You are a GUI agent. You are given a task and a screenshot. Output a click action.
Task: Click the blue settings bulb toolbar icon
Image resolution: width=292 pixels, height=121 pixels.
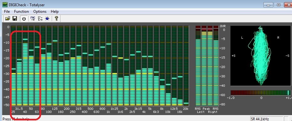click(47, 18)
